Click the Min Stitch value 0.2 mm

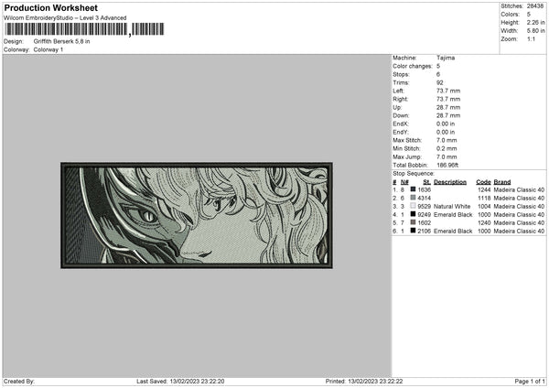tap(447, 148)
